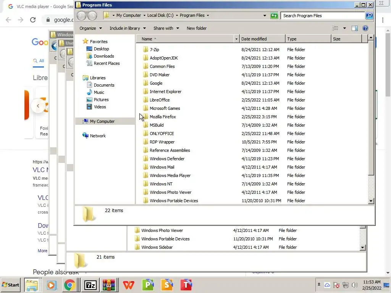Open the view options dropdown arrow
391x293 pixels.
[344, 28]
